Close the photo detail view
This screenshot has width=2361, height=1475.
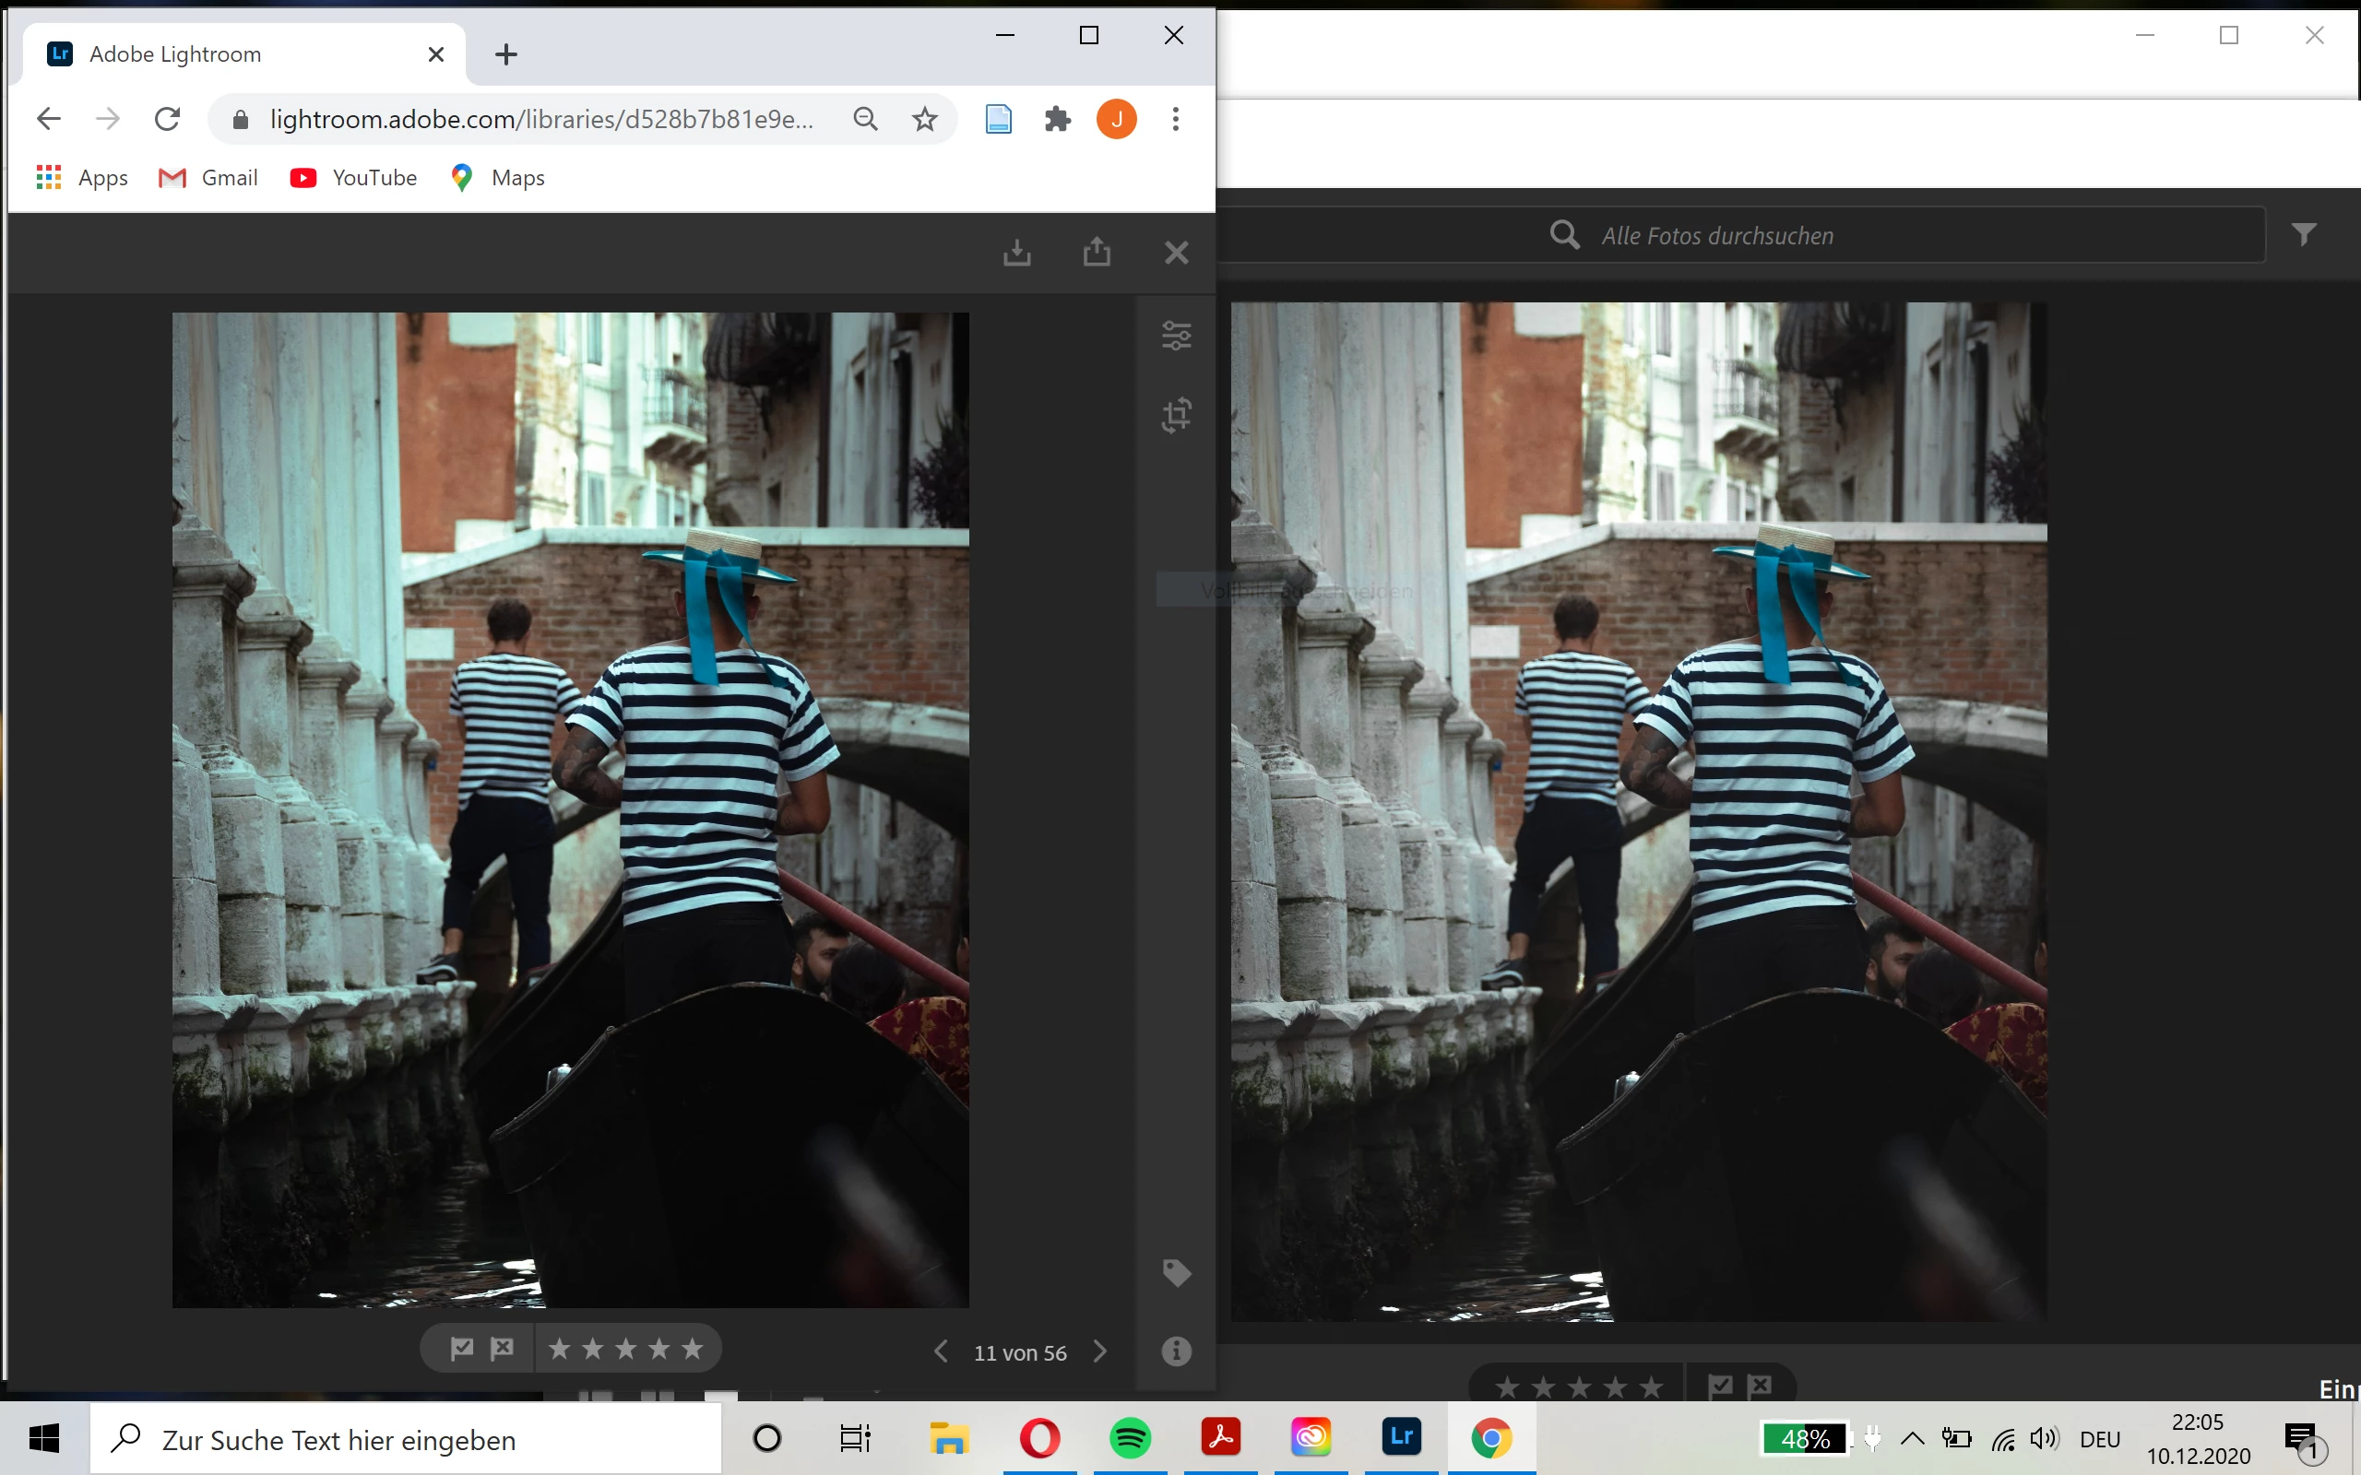point(1177,253)
